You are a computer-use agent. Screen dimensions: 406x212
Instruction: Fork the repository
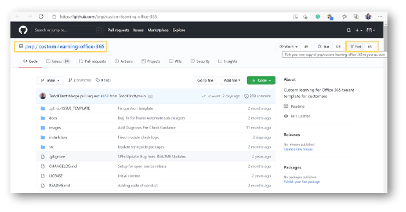point(356,46)
